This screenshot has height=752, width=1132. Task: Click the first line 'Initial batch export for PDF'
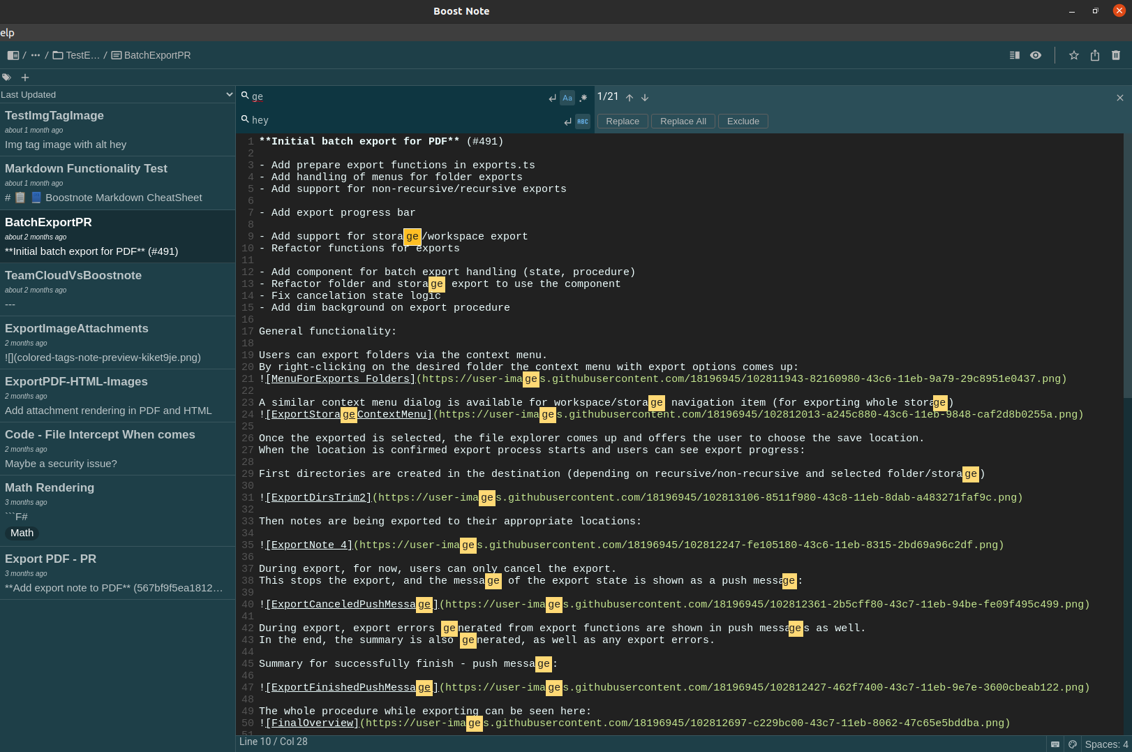point(381,142)
